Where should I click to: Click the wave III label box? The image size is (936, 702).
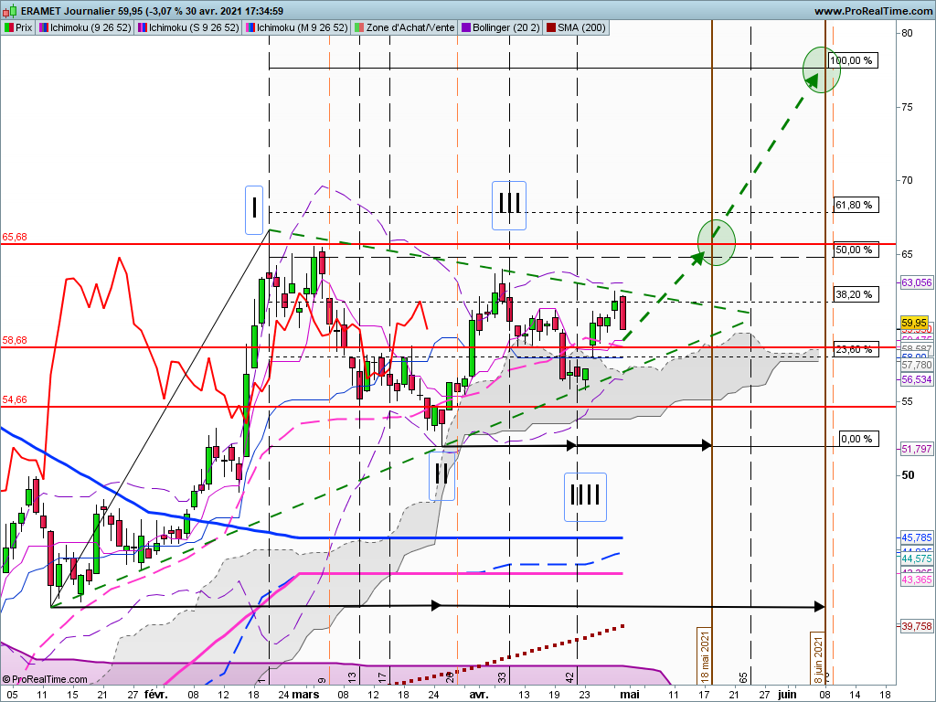pyautogui.click(x=509, y=206)
